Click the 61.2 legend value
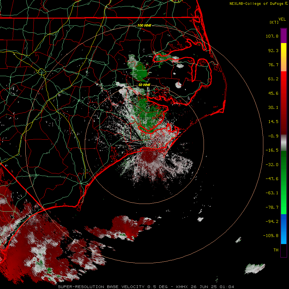 273,79
